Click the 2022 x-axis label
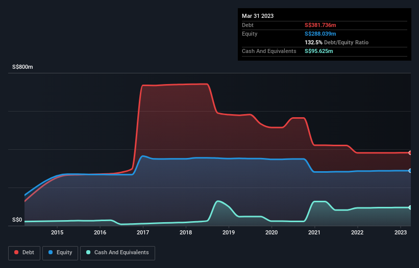419x268 pixels. tap(357, 232)
